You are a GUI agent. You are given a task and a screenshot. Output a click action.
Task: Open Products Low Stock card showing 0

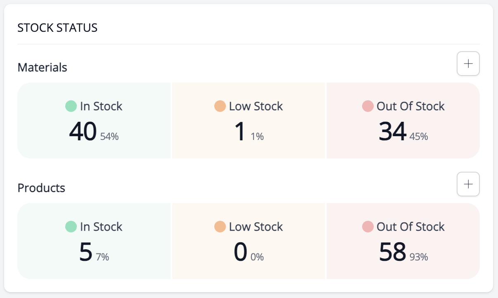[249, 241]
